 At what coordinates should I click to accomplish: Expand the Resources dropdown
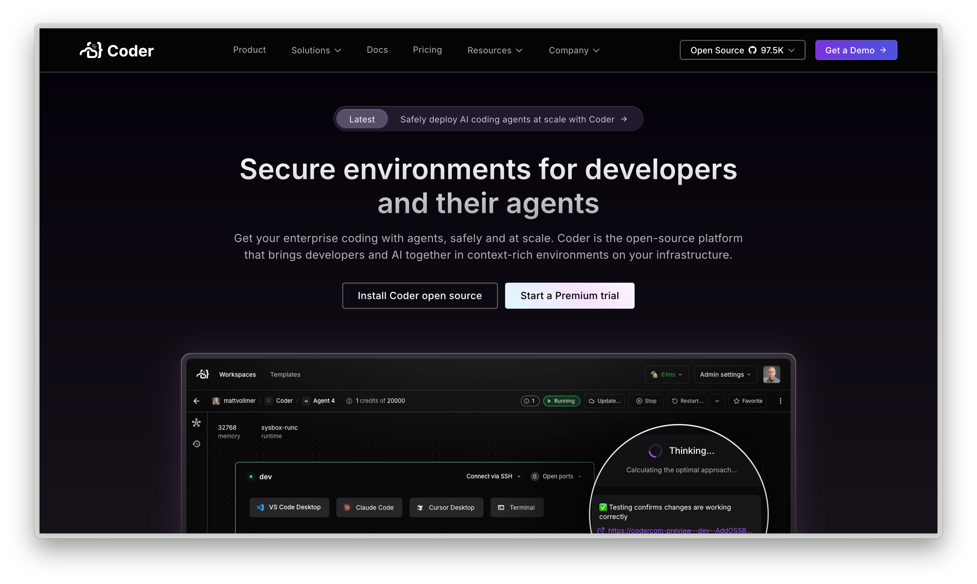[495, 50]
